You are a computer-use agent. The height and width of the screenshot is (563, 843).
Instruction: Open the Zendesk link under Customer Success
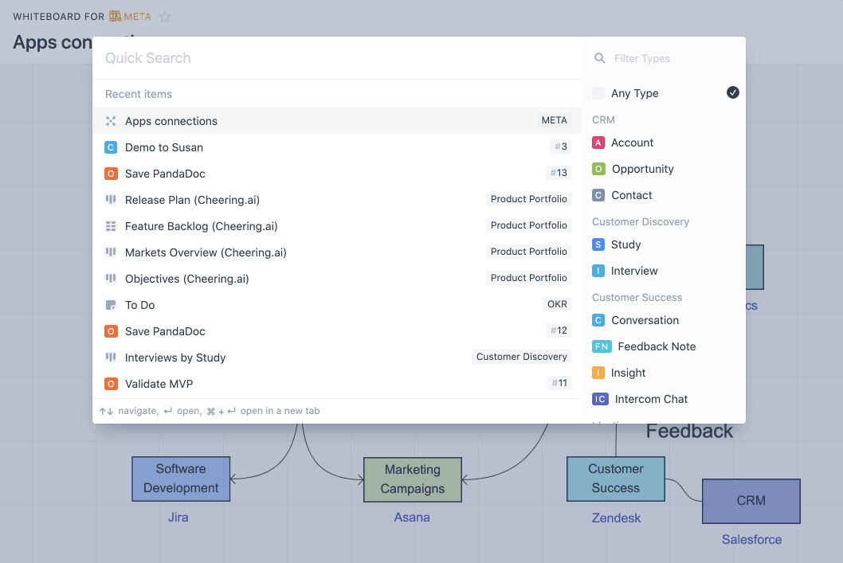pos(615,518)
